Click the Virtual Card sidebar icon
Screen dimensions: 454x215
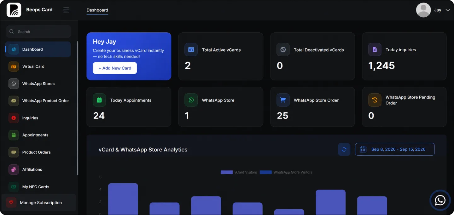pyautogui.click(x=14, y=66)
